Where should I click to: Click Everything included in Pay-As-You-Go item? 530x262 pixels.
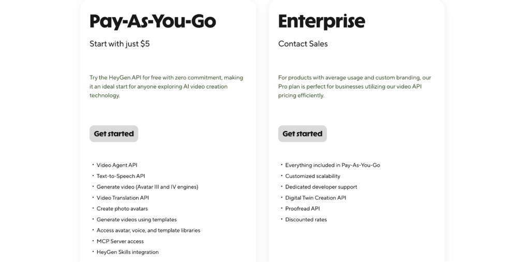coord(332,165)
